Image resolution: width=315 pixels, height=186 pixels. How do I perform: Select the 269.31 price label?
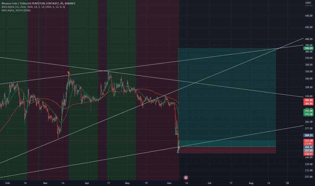308,135
